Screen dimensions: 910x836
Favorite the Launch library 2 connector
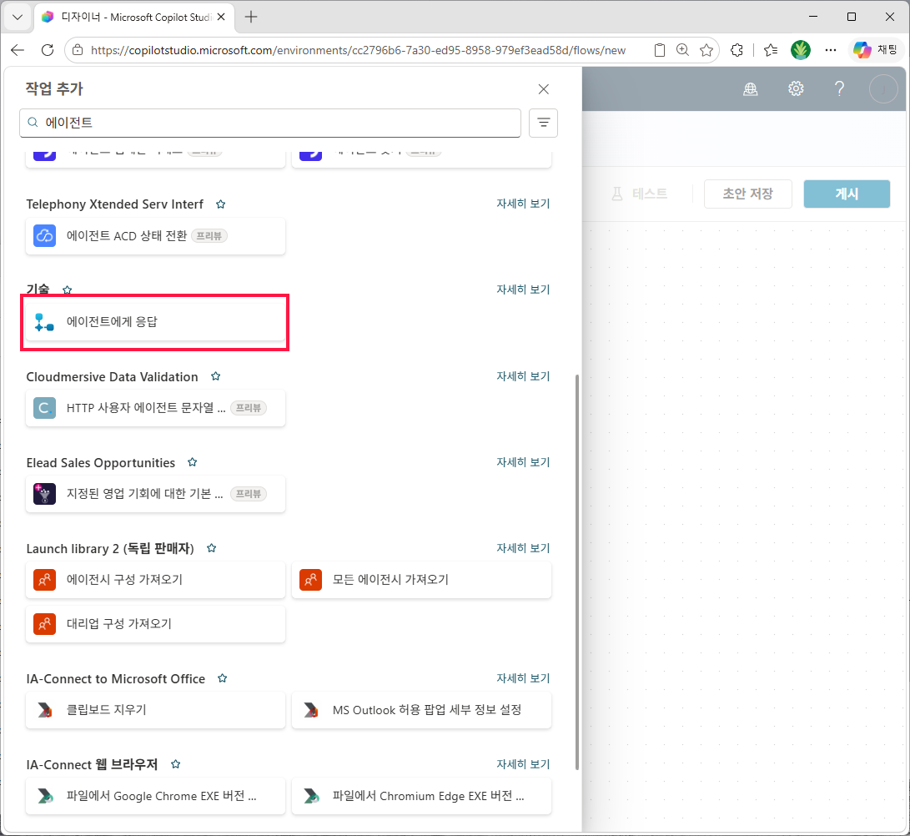pyautogui.click(x=212, y=548)
